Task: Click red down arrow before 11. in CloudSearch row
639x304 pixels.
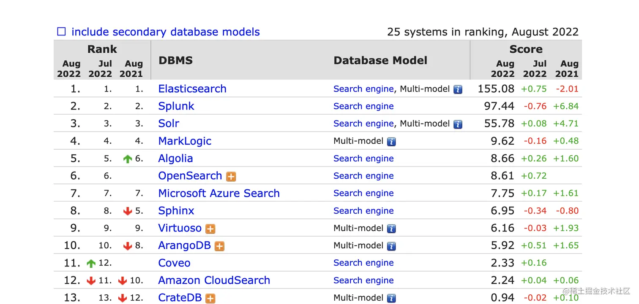Action: click(x=91, y=281)
